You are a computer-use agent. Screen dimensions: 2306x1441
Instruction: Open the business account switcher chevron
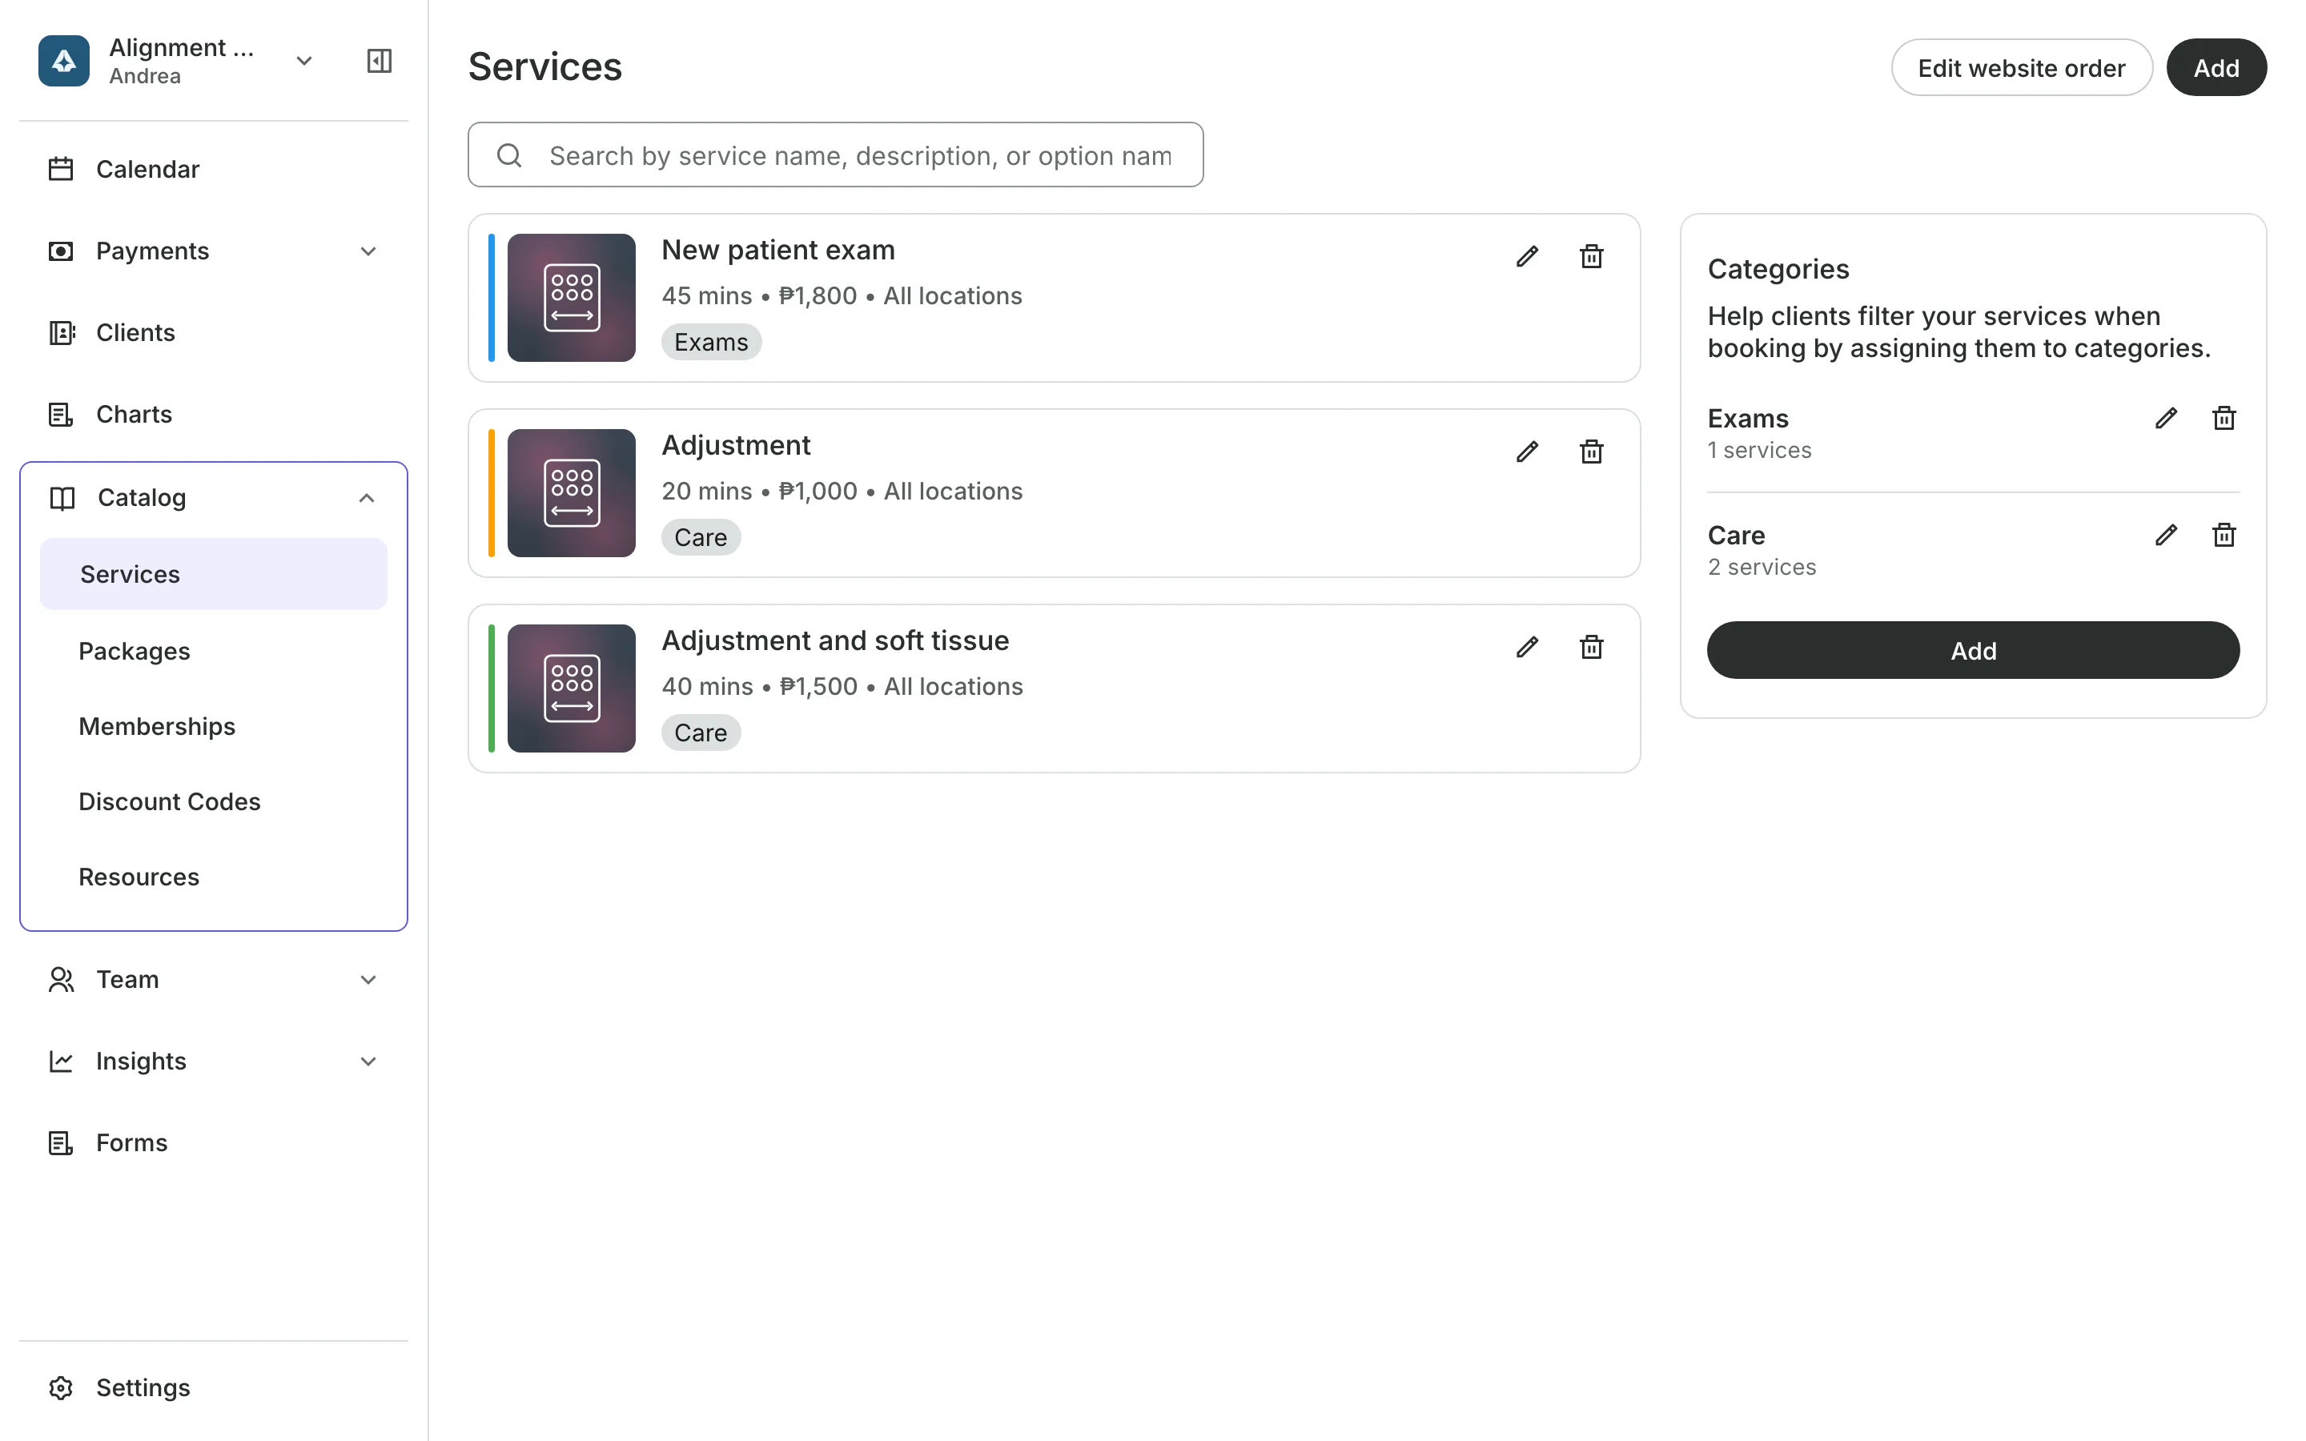click(x=304, y=61)
